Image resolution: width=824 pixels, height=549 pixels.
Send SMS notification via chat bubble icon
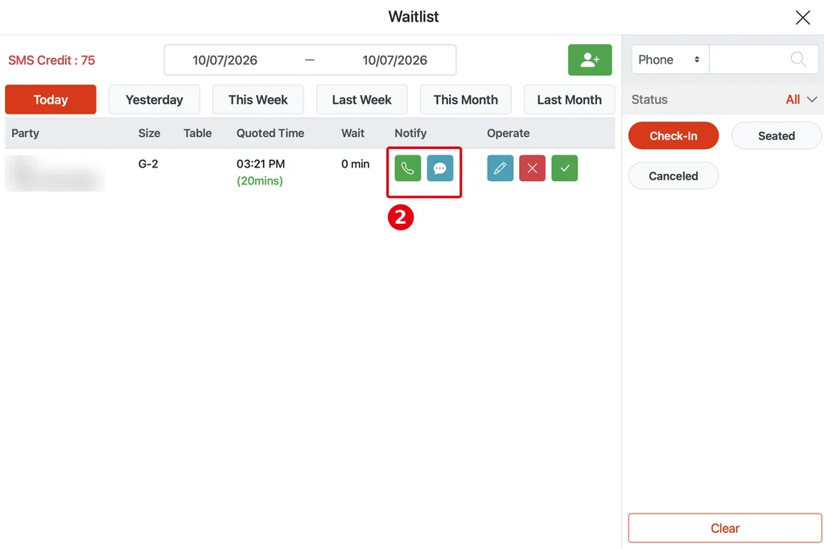pyautogui.click(x=440, y=168)
